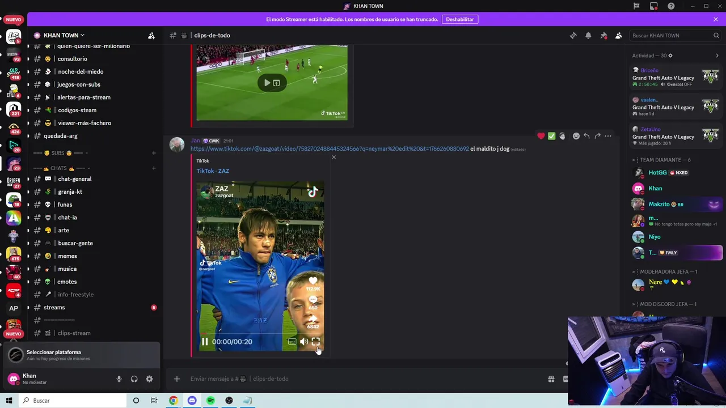The width and height of the screenshot is (726, 408).
Task: Expand the Actividad panel chevron
Action: coord(717,56)
